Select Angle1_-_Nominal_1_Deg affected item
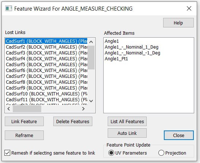This screenshot has width=200, height=163. [131, 47]
